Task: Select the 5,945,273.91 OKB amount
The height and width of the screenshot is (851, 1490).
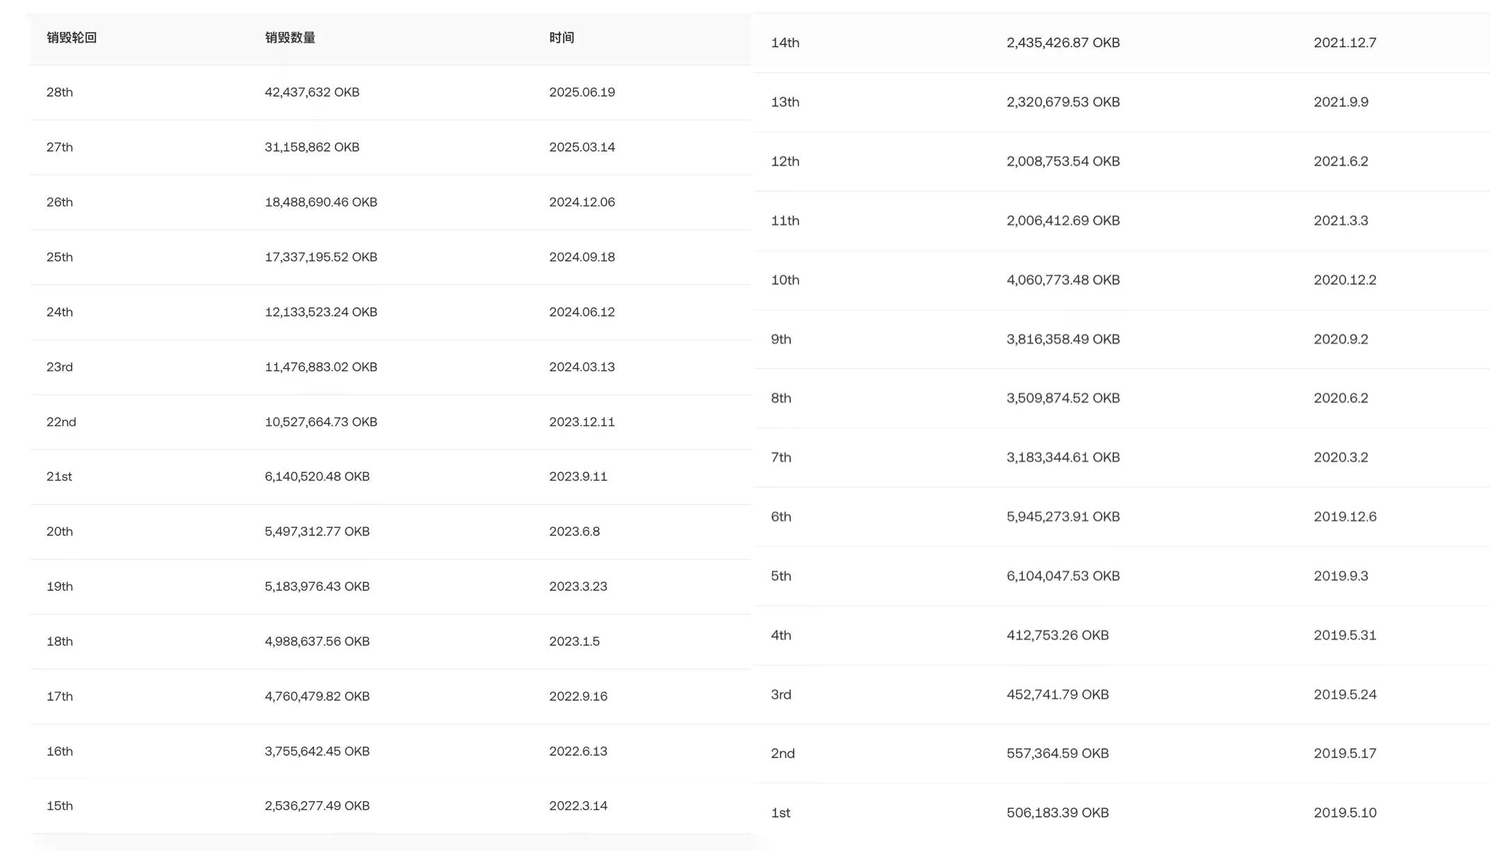Action: pos(1063,517)
